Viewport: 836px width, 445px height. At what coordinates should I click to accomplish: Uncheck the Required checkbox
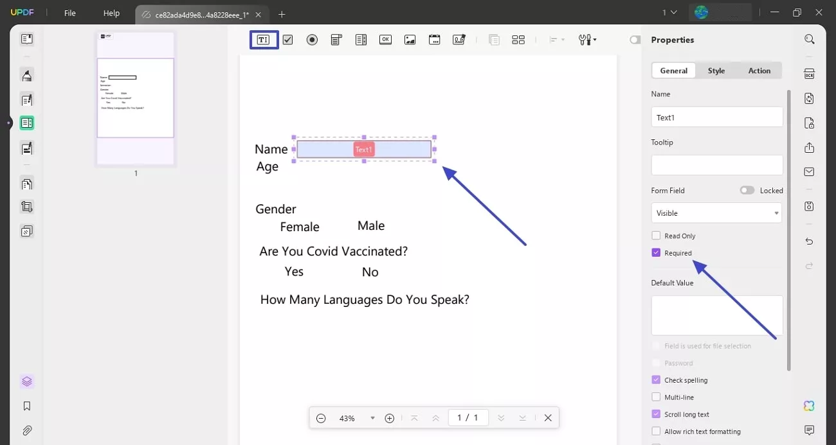pos(656,253)
